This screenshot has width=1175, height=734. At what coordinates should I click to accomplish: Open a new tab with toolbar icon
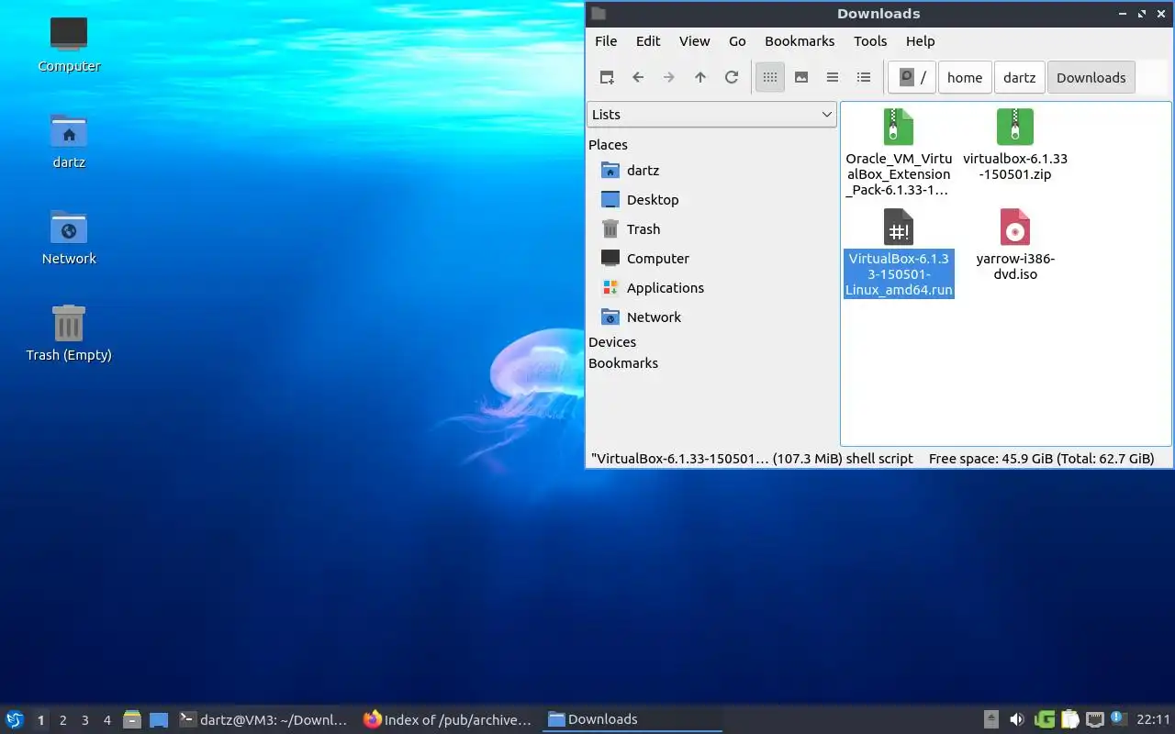[607, 78]
